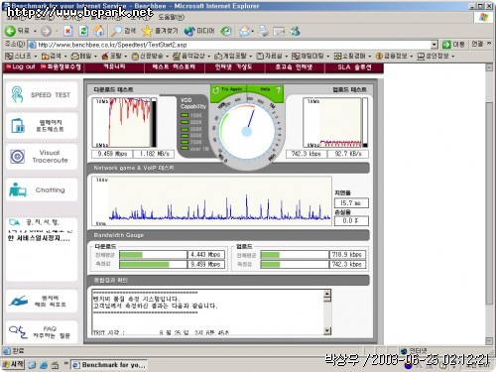Image resolution: width=496 pixels, height=372 pixels.
Task: Open the mail icon dropdown arrow
Action: [253, 32]
